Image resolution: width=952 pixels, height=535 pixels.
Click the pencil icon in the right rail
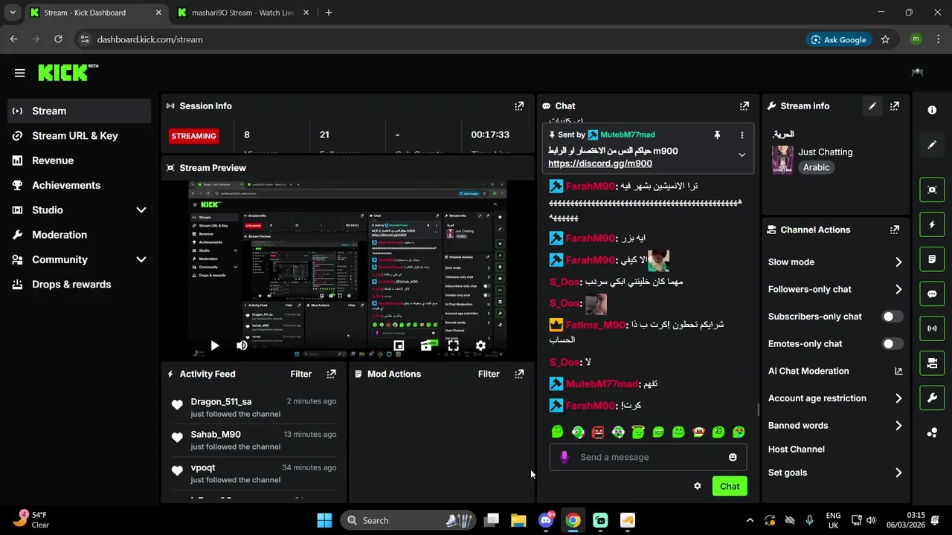(x=932, y=145)
